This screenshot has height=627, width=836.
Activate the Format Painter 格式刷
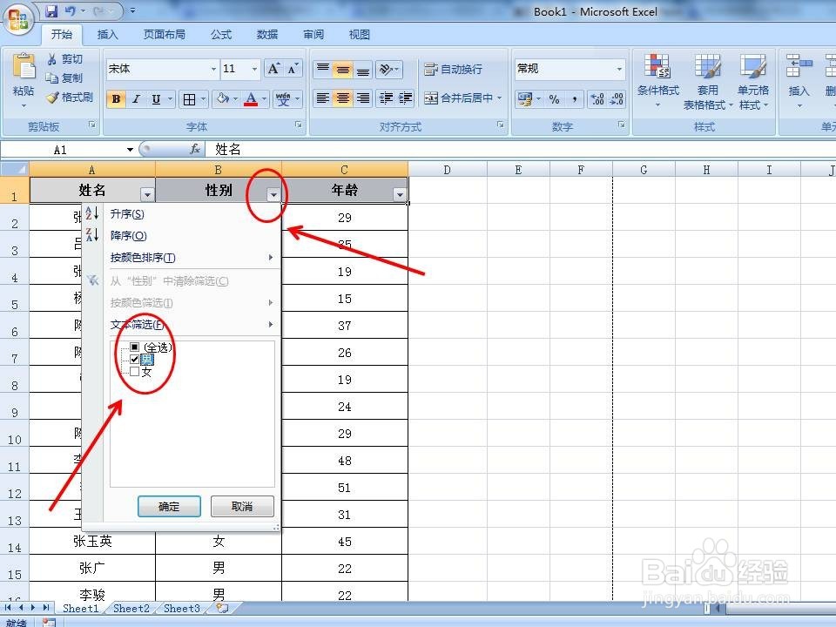point(70,97)
